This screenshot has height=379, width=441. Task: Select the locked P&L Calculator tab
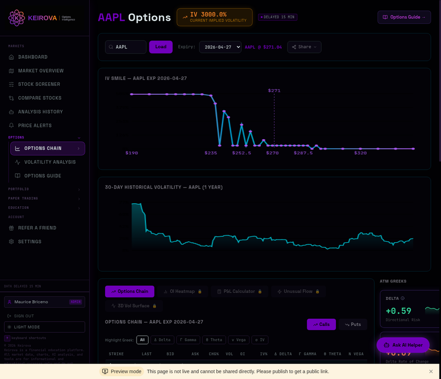239,292
